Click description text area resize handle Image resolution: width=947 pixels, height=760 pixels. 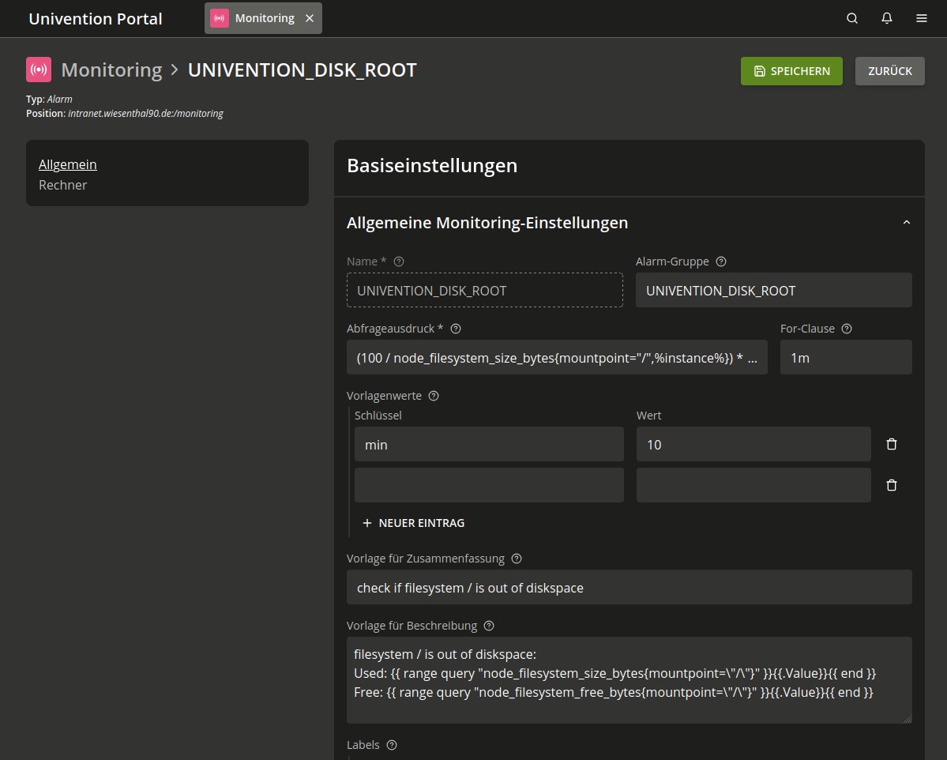pos(908,719)
